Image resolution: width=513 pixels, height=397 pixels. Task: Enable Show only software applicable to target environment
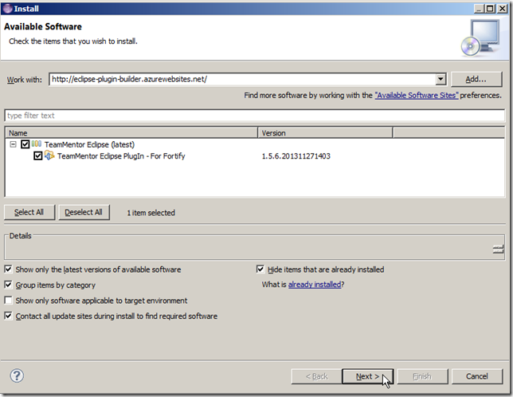point(8,301)
